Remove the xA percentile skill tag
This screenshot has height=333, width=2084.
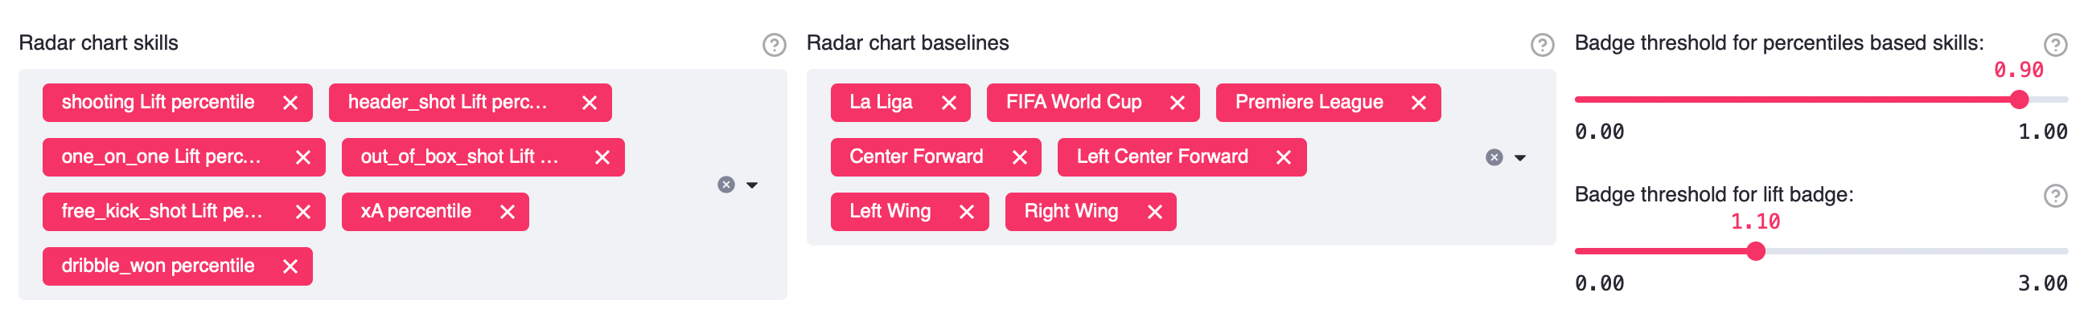click(508, 212)
